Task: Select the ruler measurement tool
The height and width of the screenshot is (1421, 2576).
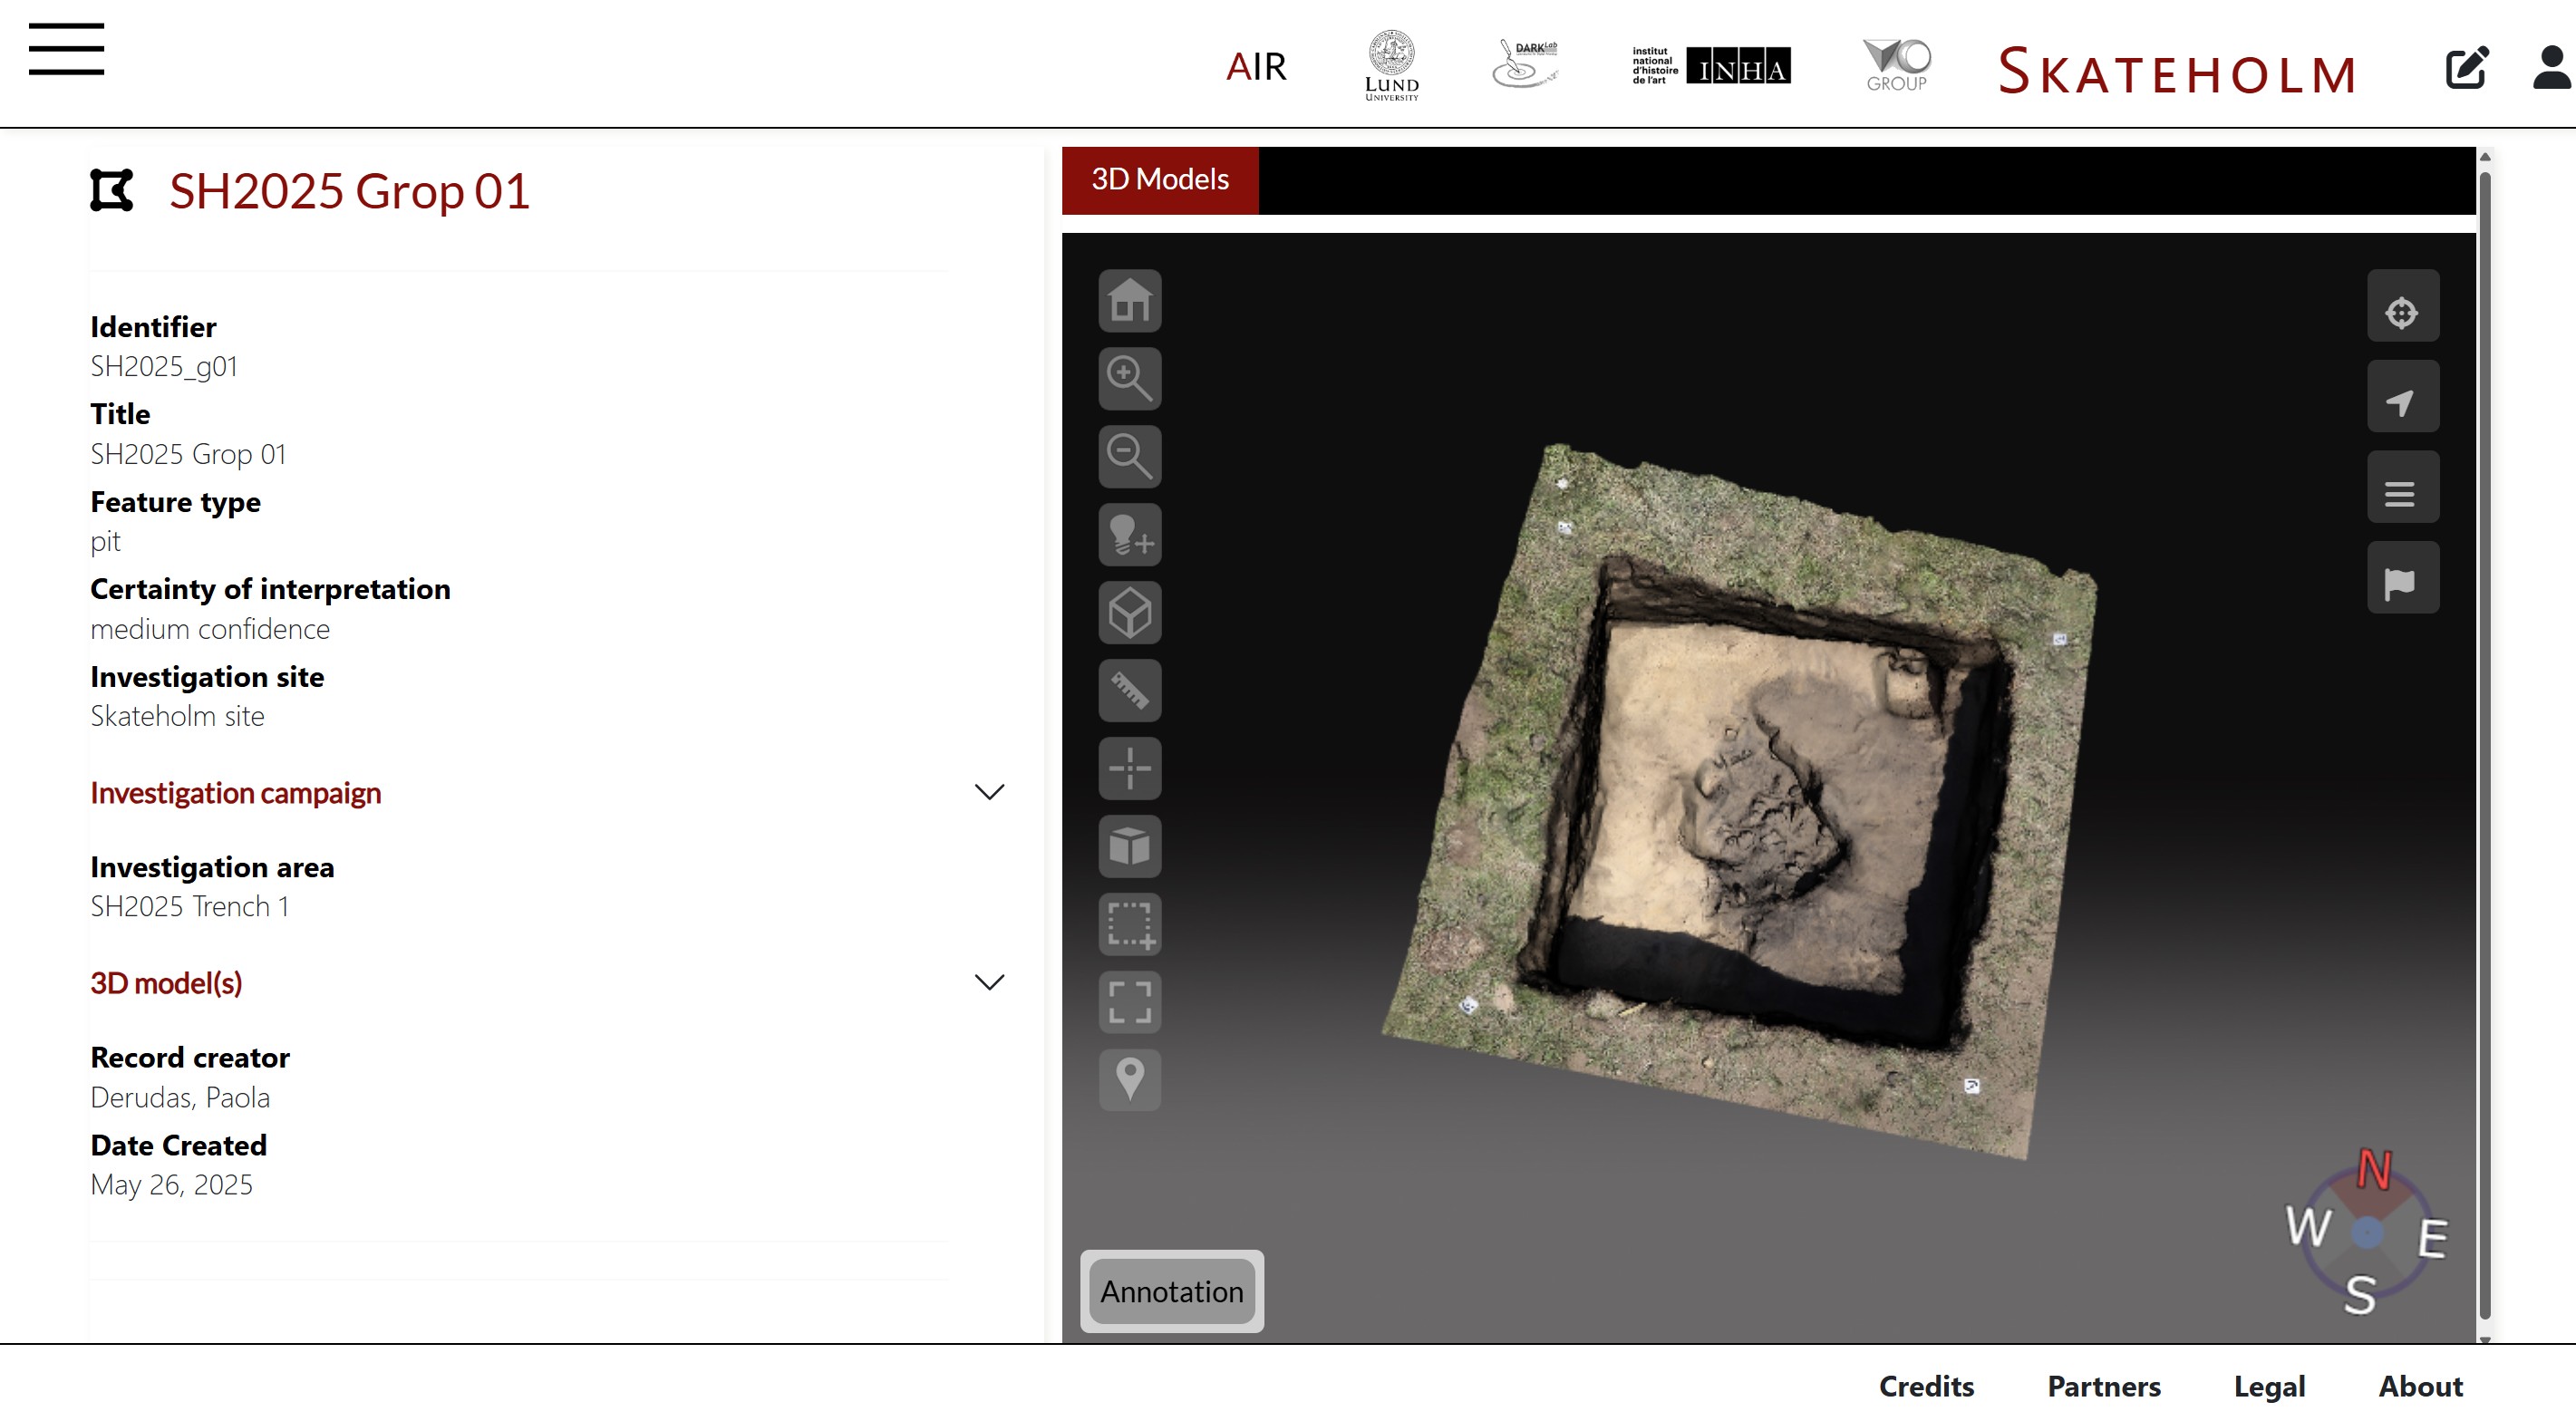Action: click(1130, 690)
